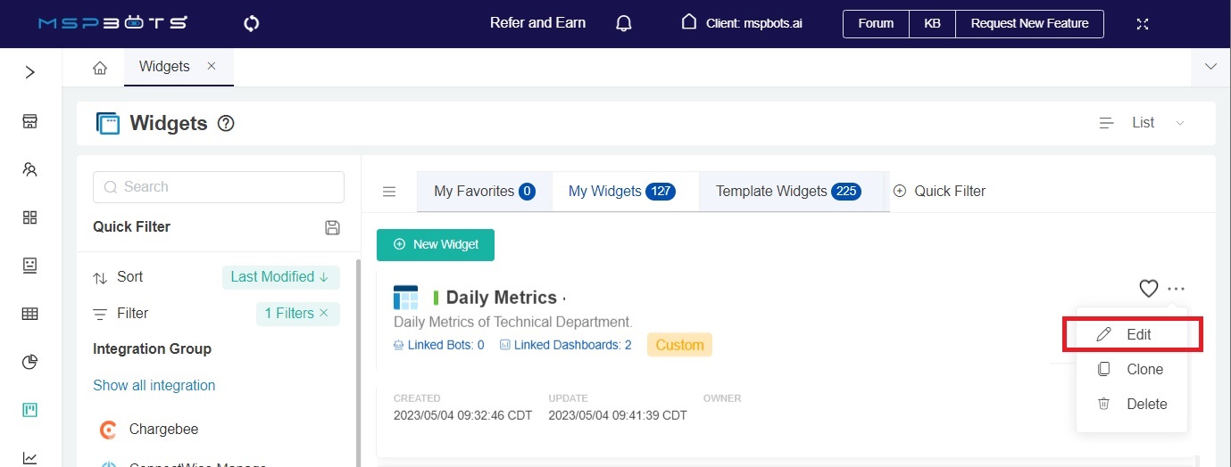The image size is (1231, 467).
Task: Remove the 1 Filters chip
Action: pyautogui.click(x=324, y=313)
